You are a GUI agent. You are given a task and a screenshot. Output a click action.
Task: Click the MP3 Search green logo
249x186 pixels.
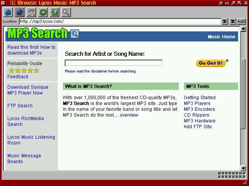point(38,33)
